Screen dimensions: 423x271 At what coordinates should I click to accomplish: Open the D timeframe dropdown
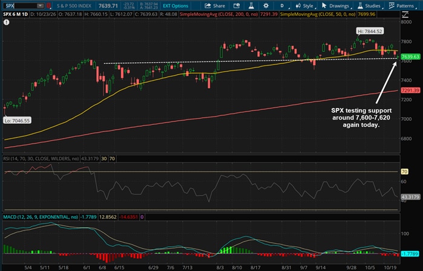coord(283,6)
